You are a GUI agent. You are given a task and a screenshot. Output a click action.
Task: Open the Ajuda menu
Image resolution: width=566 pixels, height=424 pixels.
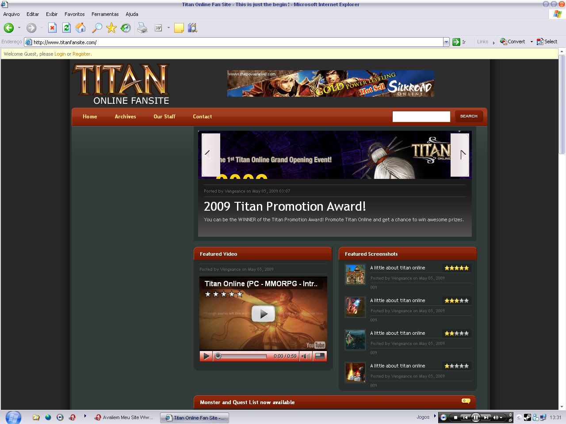[132, 14]
